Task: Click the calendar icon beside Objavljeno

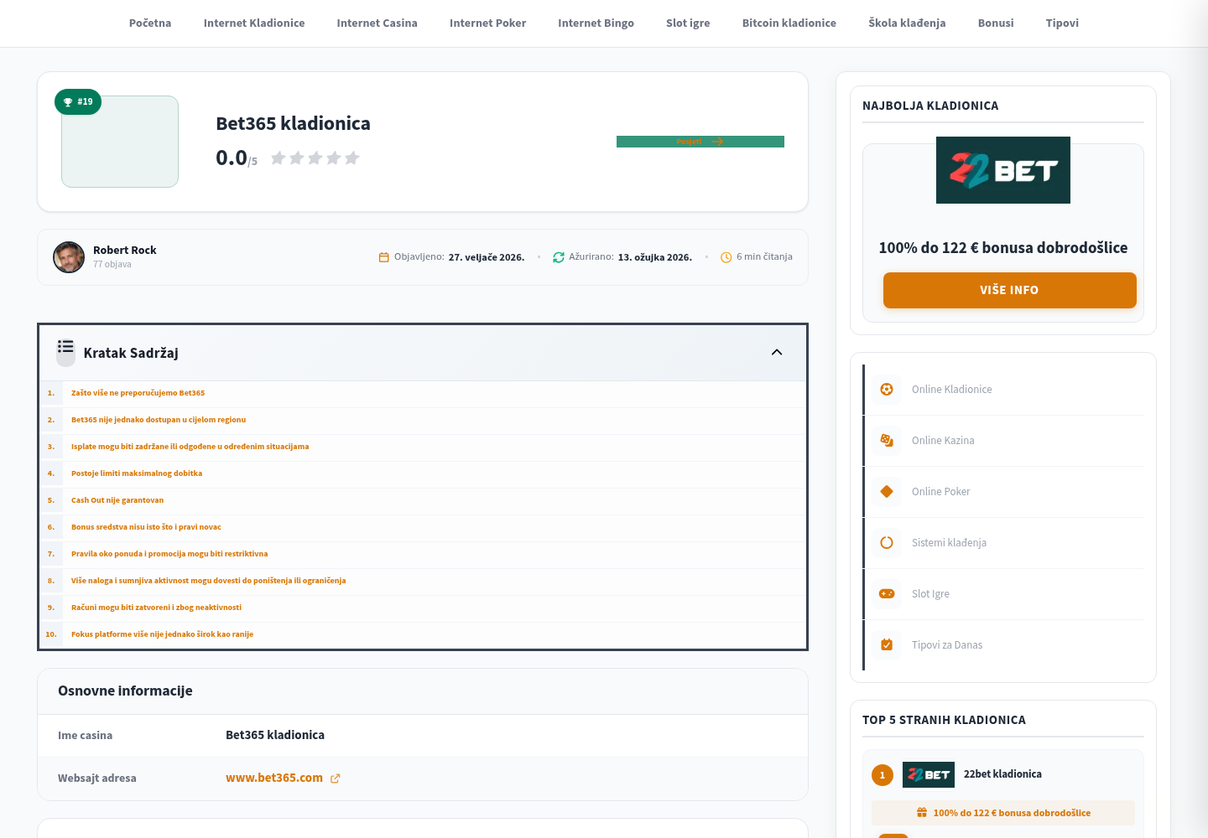Action: tap(384, 257)
